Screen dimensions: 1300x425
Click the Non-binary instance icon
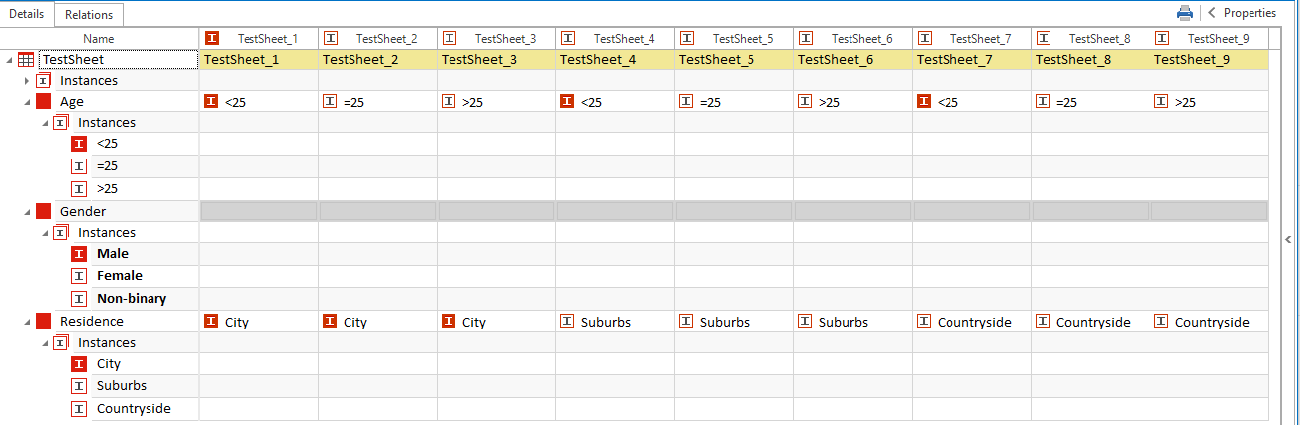[x=79, y=298]
